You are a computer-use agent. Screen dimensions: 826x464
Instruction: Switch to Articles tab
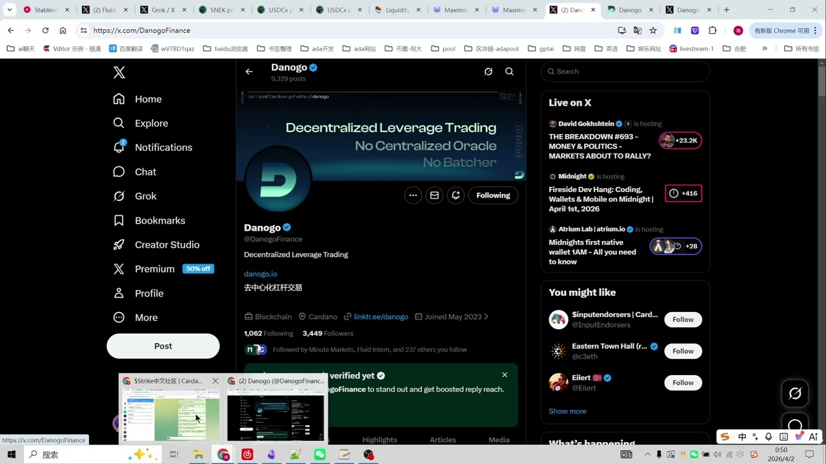[443, 440]
